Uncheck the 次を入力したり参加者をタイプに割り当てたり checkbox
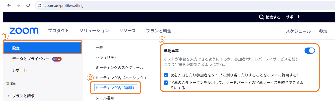Viewport: 335px width, 103px height. pos(166,75)
